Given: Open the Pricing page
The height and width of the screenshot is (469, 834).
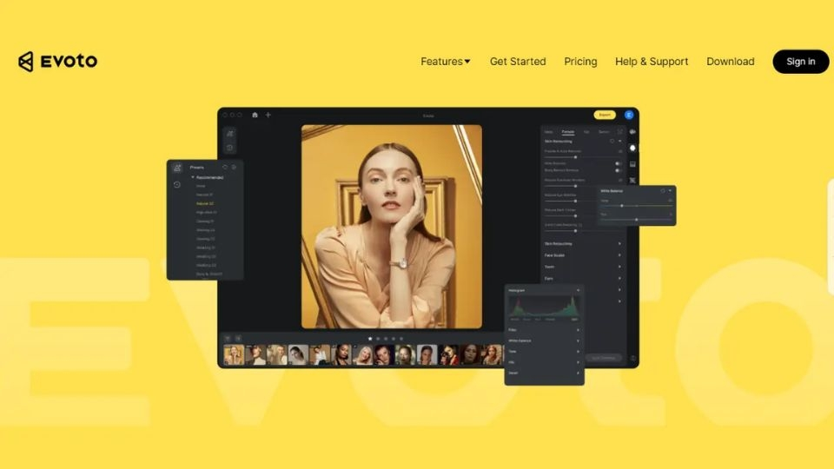Looking at the screenshot, I should (580, 62).
